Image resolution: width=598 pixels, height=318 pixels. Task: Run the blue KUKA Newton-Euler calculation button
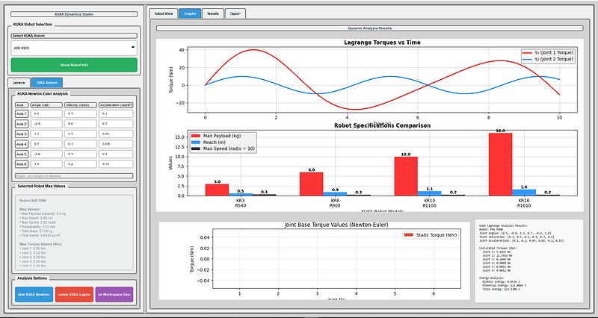click(x=33, y=296)
